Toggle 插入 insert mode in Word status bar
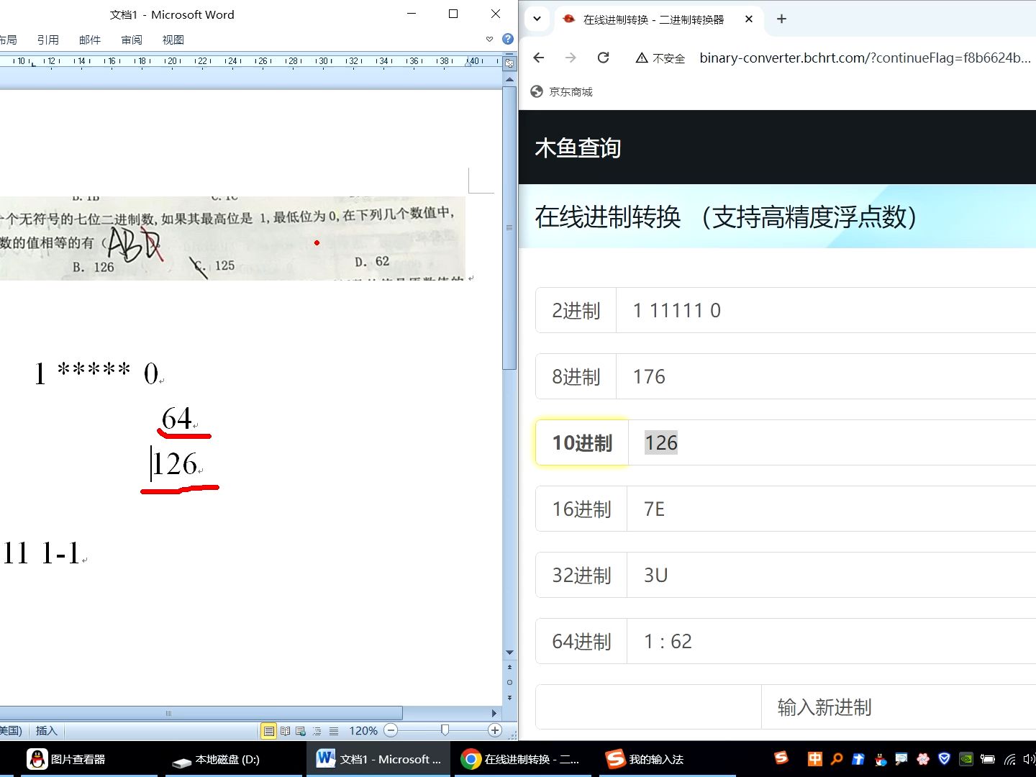This screenshot has height=777, width=1036. point(46,731)
